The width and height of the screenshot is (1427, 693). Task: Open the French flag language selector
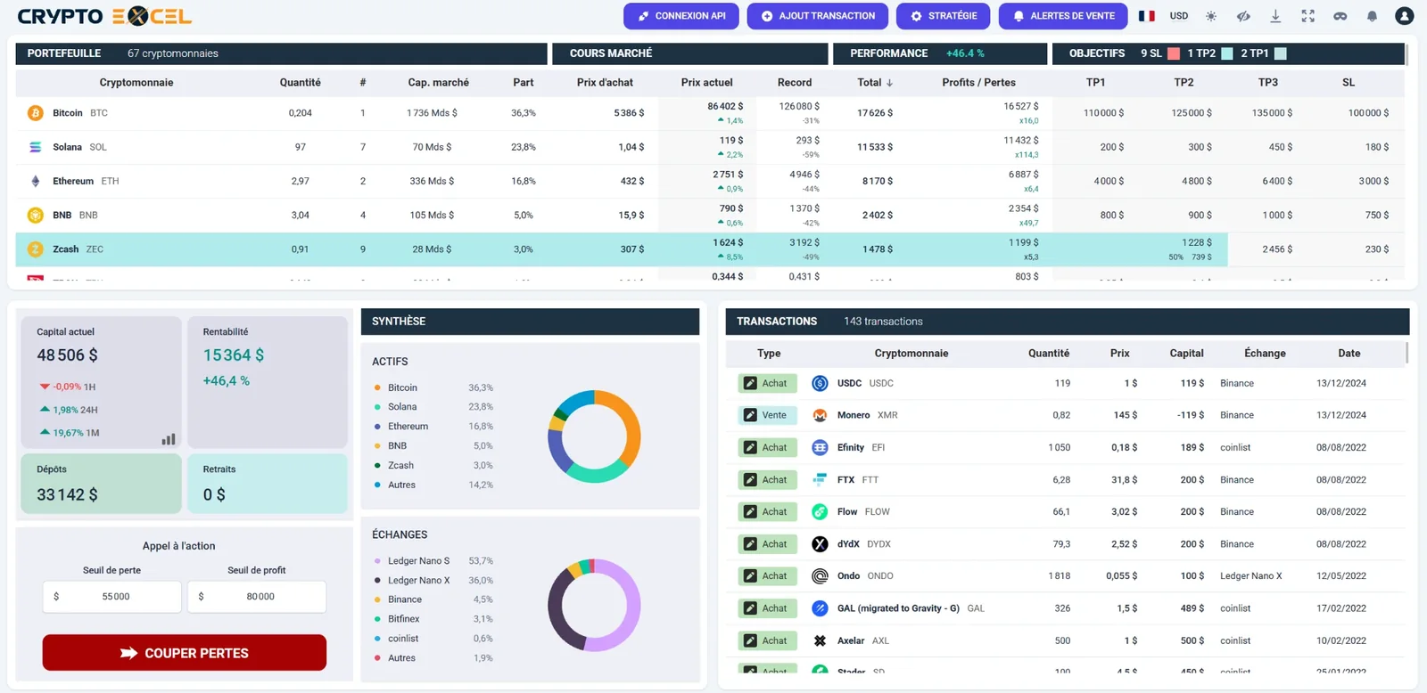(1146, 16)
